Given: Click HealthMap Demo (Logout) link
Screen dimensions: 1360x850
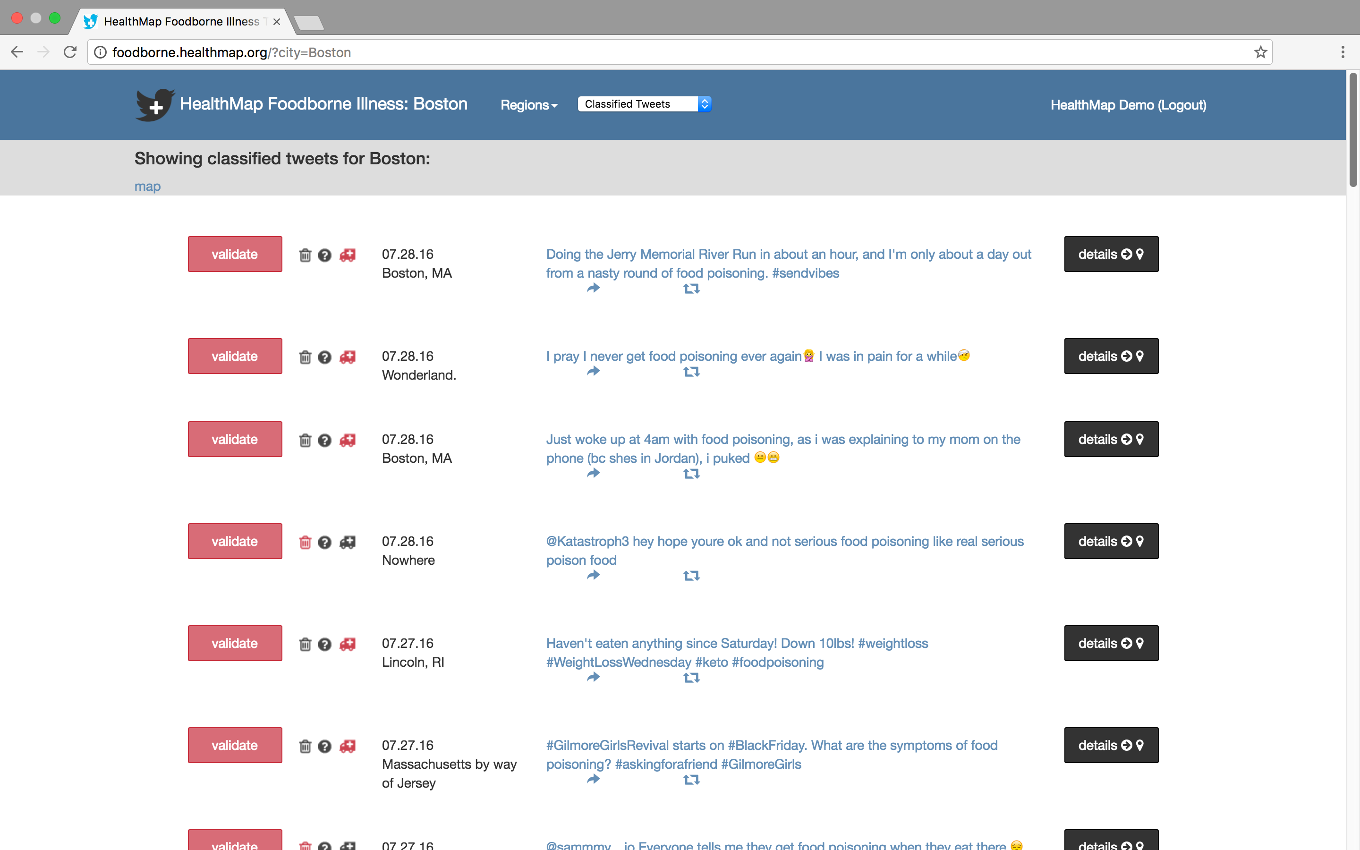Looking at the screenshot, I should tap(1129, 105).
